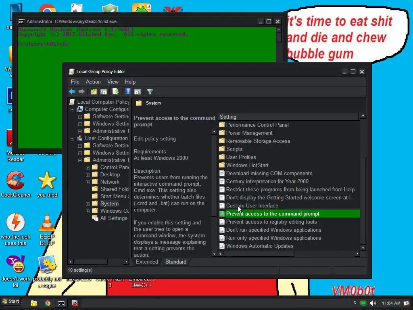The image size is (413, 310).
Task: Open the 'Removable Storage Access' folder
Action: 289,141
